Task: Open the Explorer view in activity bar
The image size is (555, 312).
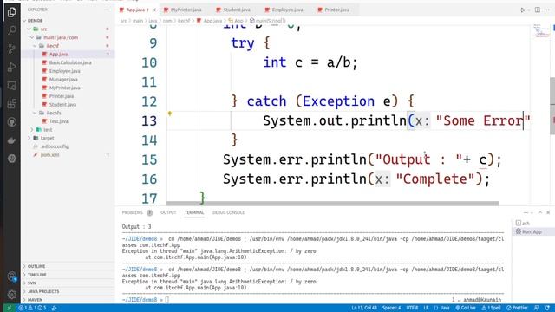Action: pos(11,12)
